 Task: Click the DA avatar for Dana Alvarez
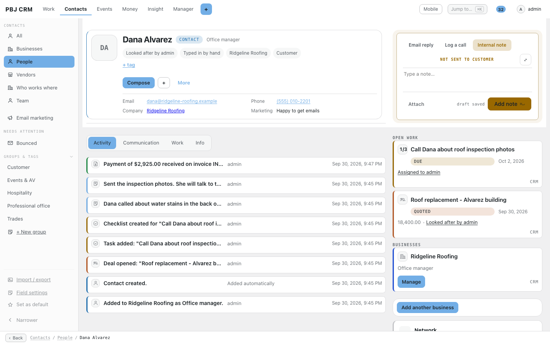[x=104, y=48]
